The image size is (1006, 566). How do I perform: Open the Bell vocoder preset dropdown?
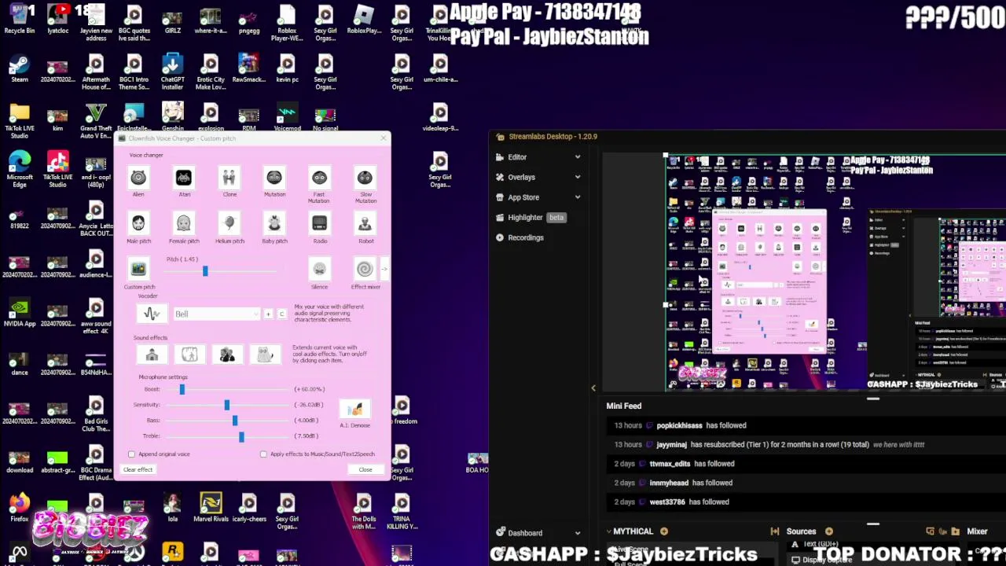(216, 314)
